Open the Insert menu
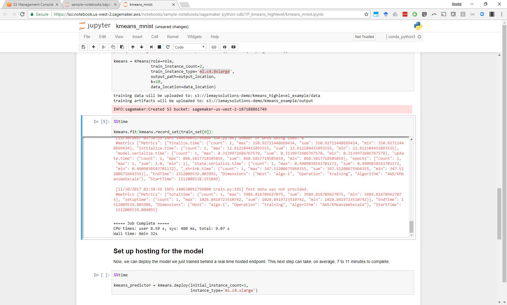 (137, 37)
